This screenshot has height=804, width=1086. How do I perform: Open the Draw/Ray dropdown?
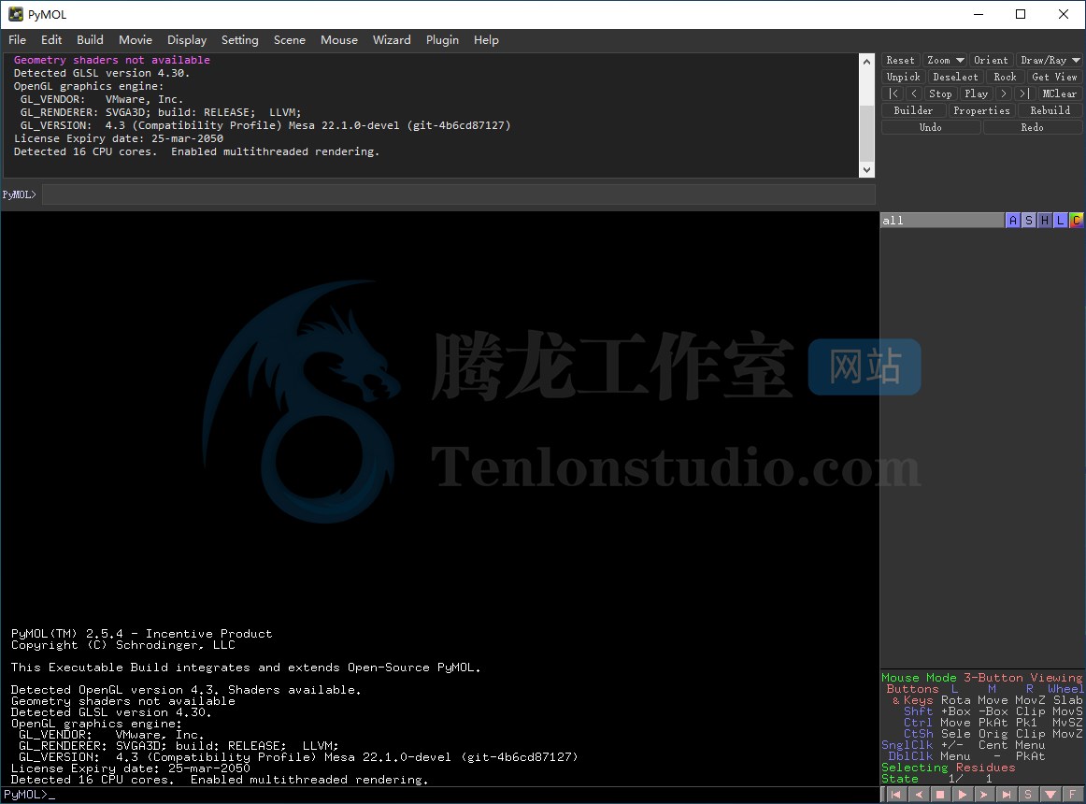click(1050, 60)
